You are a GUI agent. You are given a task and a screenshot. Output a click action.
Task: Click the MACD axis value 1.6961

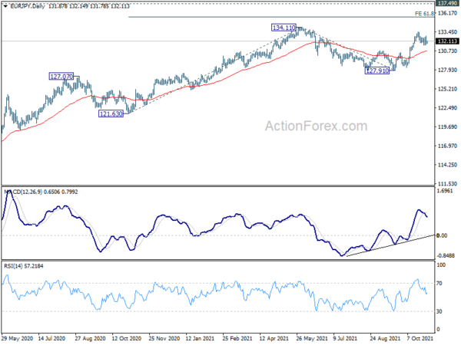click(x=445, y=191)
